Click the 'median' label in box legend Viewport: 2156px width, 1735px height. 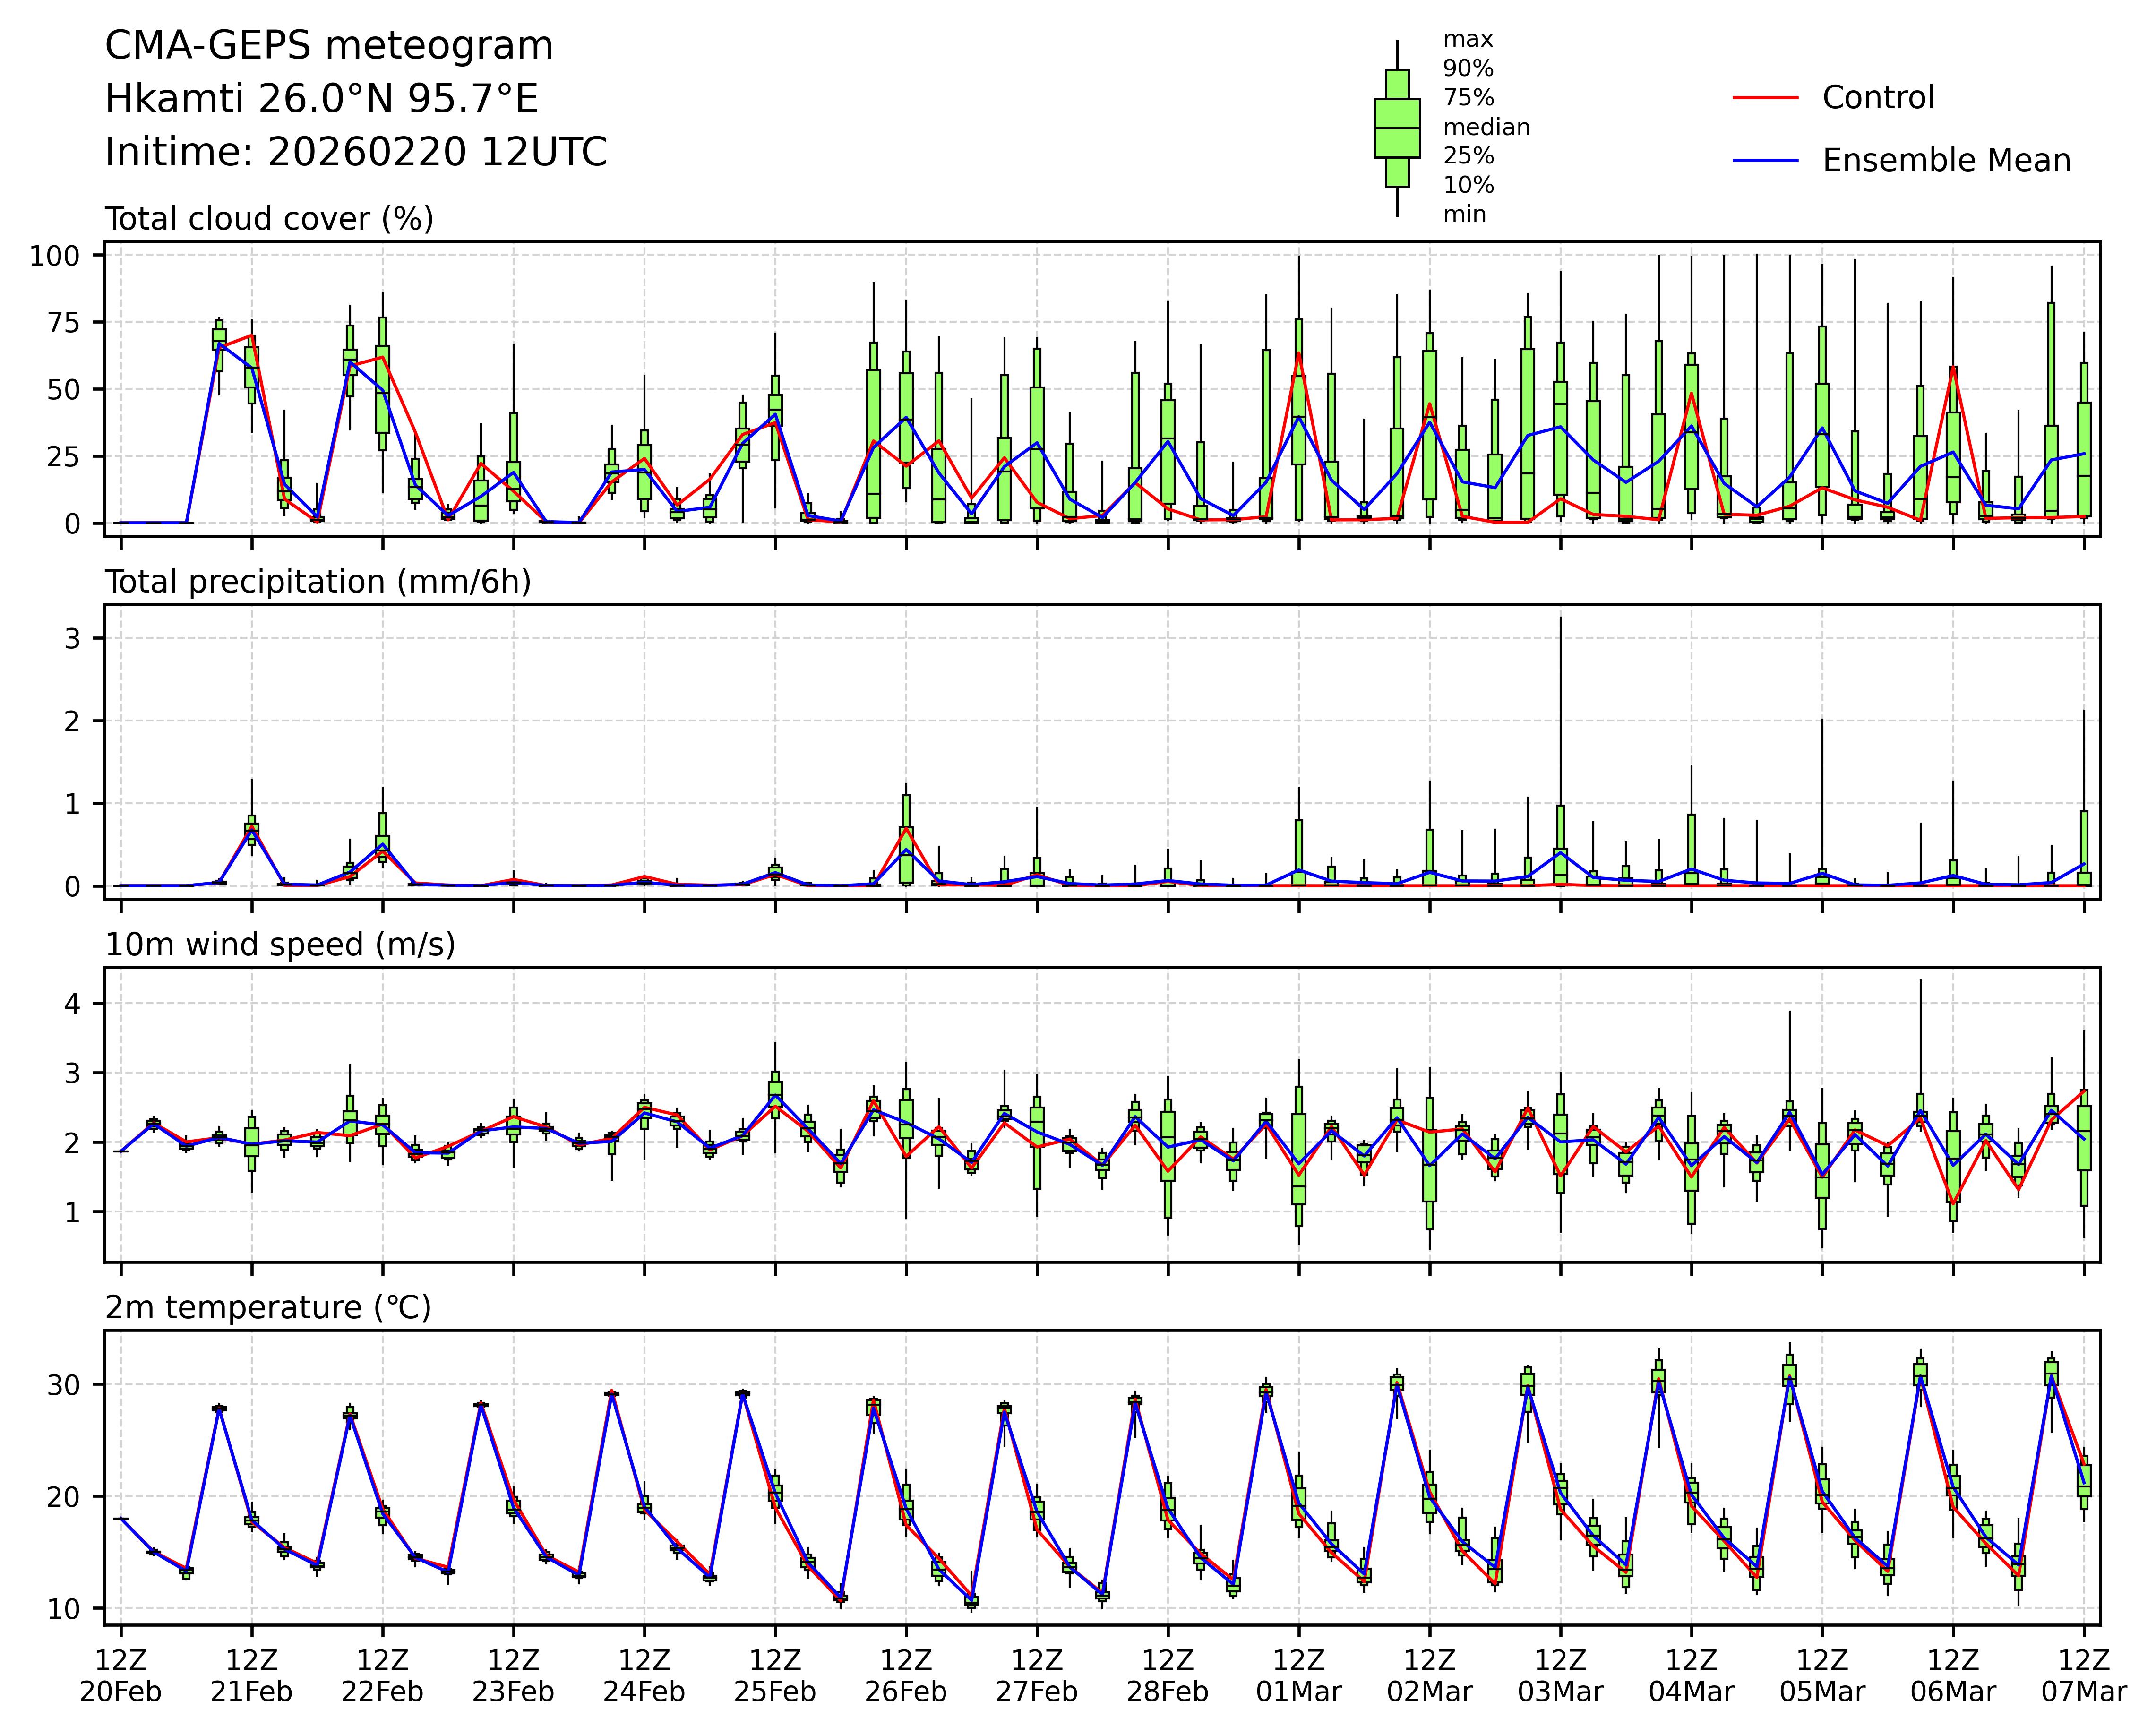[x=1486, y=128]
